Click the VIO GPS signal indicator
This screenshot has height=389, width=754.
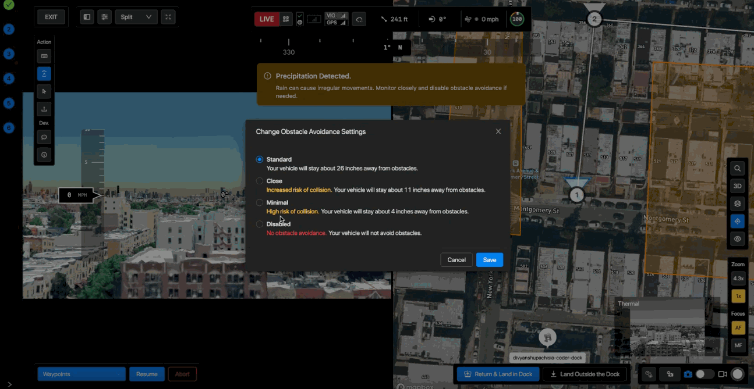pyautogui.click(x=337, y=19)
